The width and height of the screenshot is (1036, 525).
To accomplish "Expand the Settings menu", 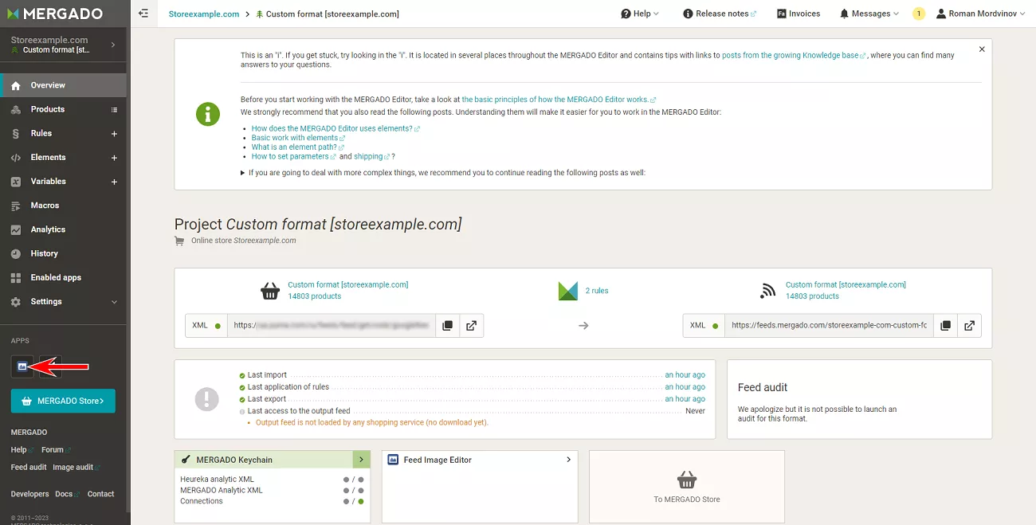I will [x=63, y=302].
